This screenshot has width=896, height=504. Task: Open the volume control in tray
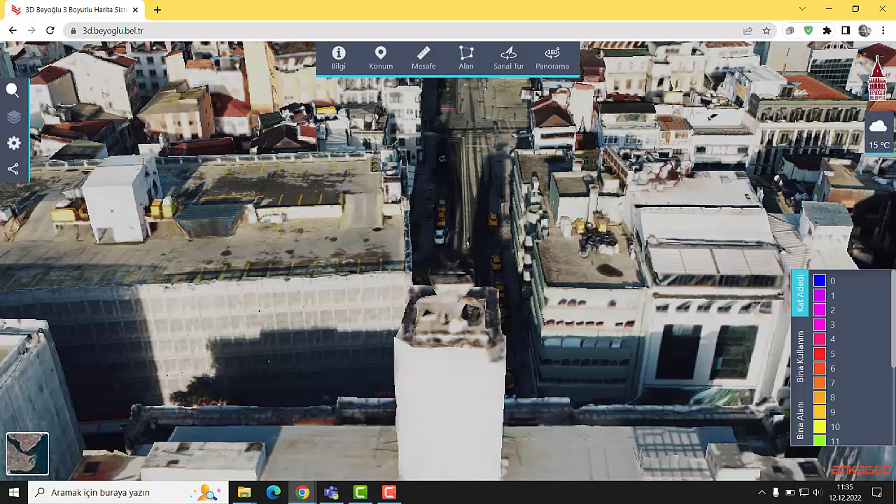point(817,492)
